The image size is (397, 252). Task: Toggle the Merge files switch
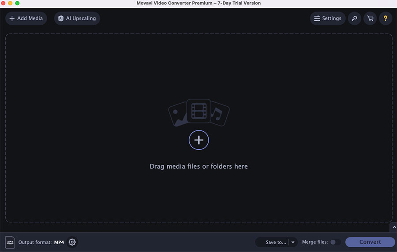coord(335,242)
